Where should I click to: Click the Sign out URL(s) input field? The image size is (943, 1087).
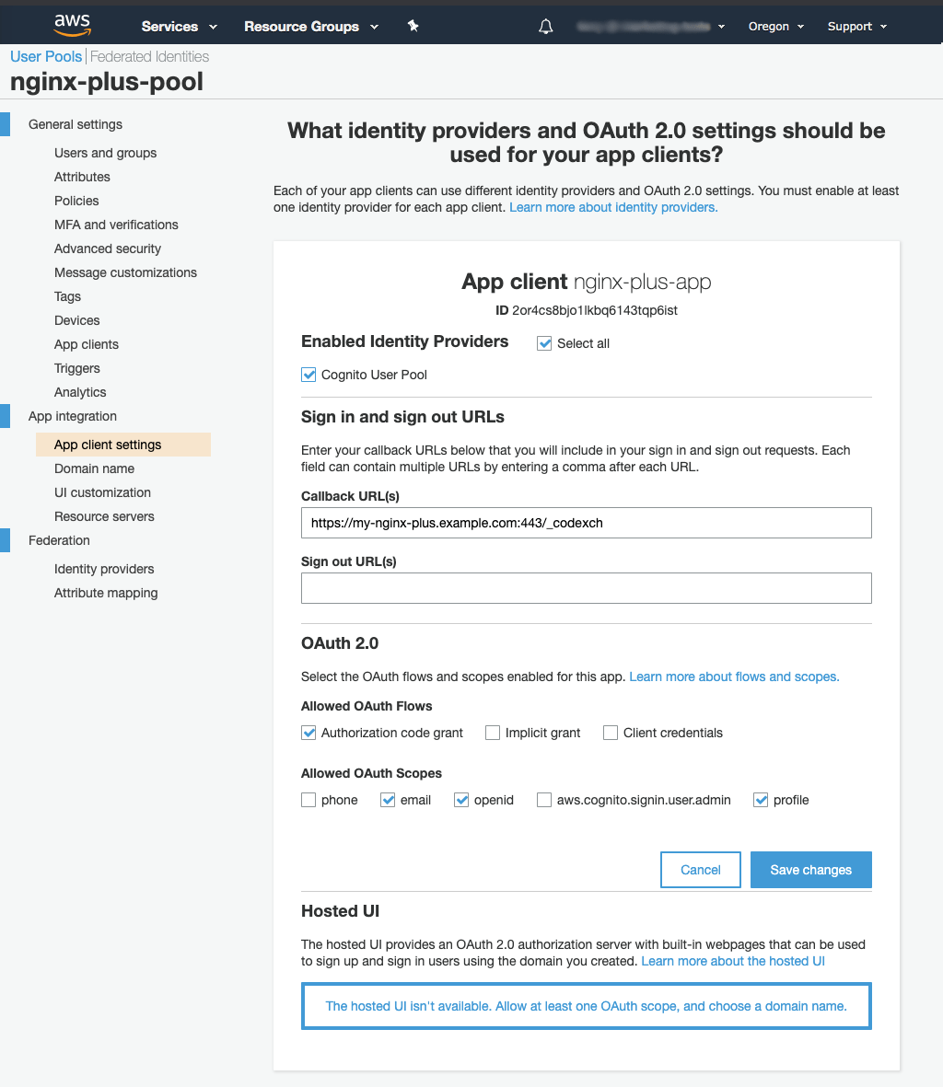(x=586, y=588)
